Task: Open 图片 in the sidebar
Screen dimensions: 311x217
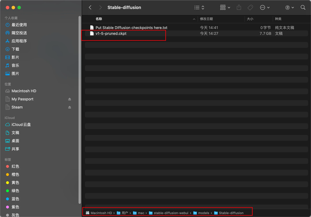Action: [15, 74]
